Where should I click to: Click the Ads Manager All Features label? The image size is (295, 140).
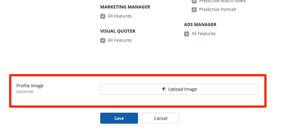pyautogui.click(x=203, y=34)
